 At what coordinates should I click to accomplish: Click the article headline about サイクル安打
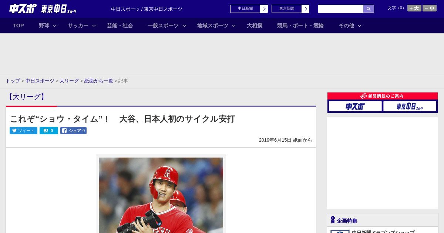(x=122, y=119)
